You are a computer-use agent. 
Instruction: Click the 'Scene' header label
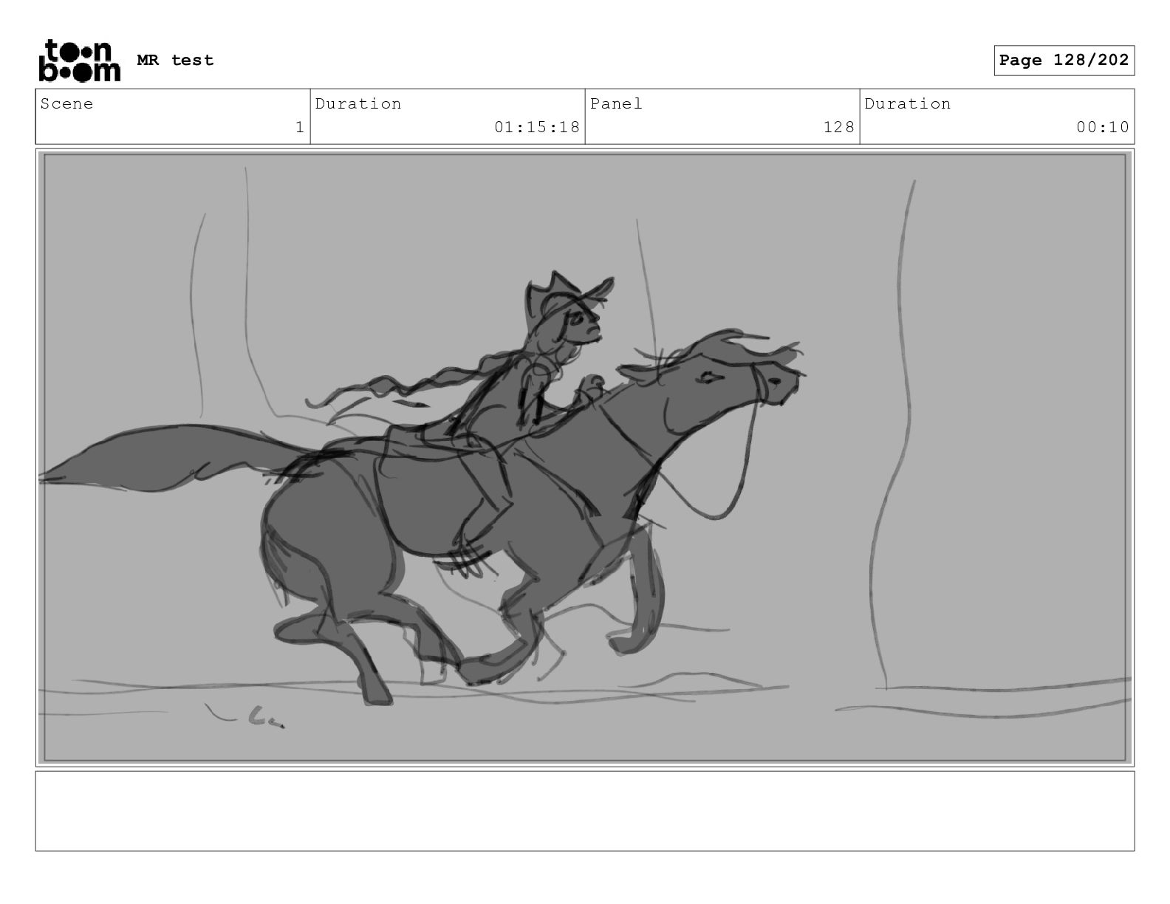tap(67, 103)
